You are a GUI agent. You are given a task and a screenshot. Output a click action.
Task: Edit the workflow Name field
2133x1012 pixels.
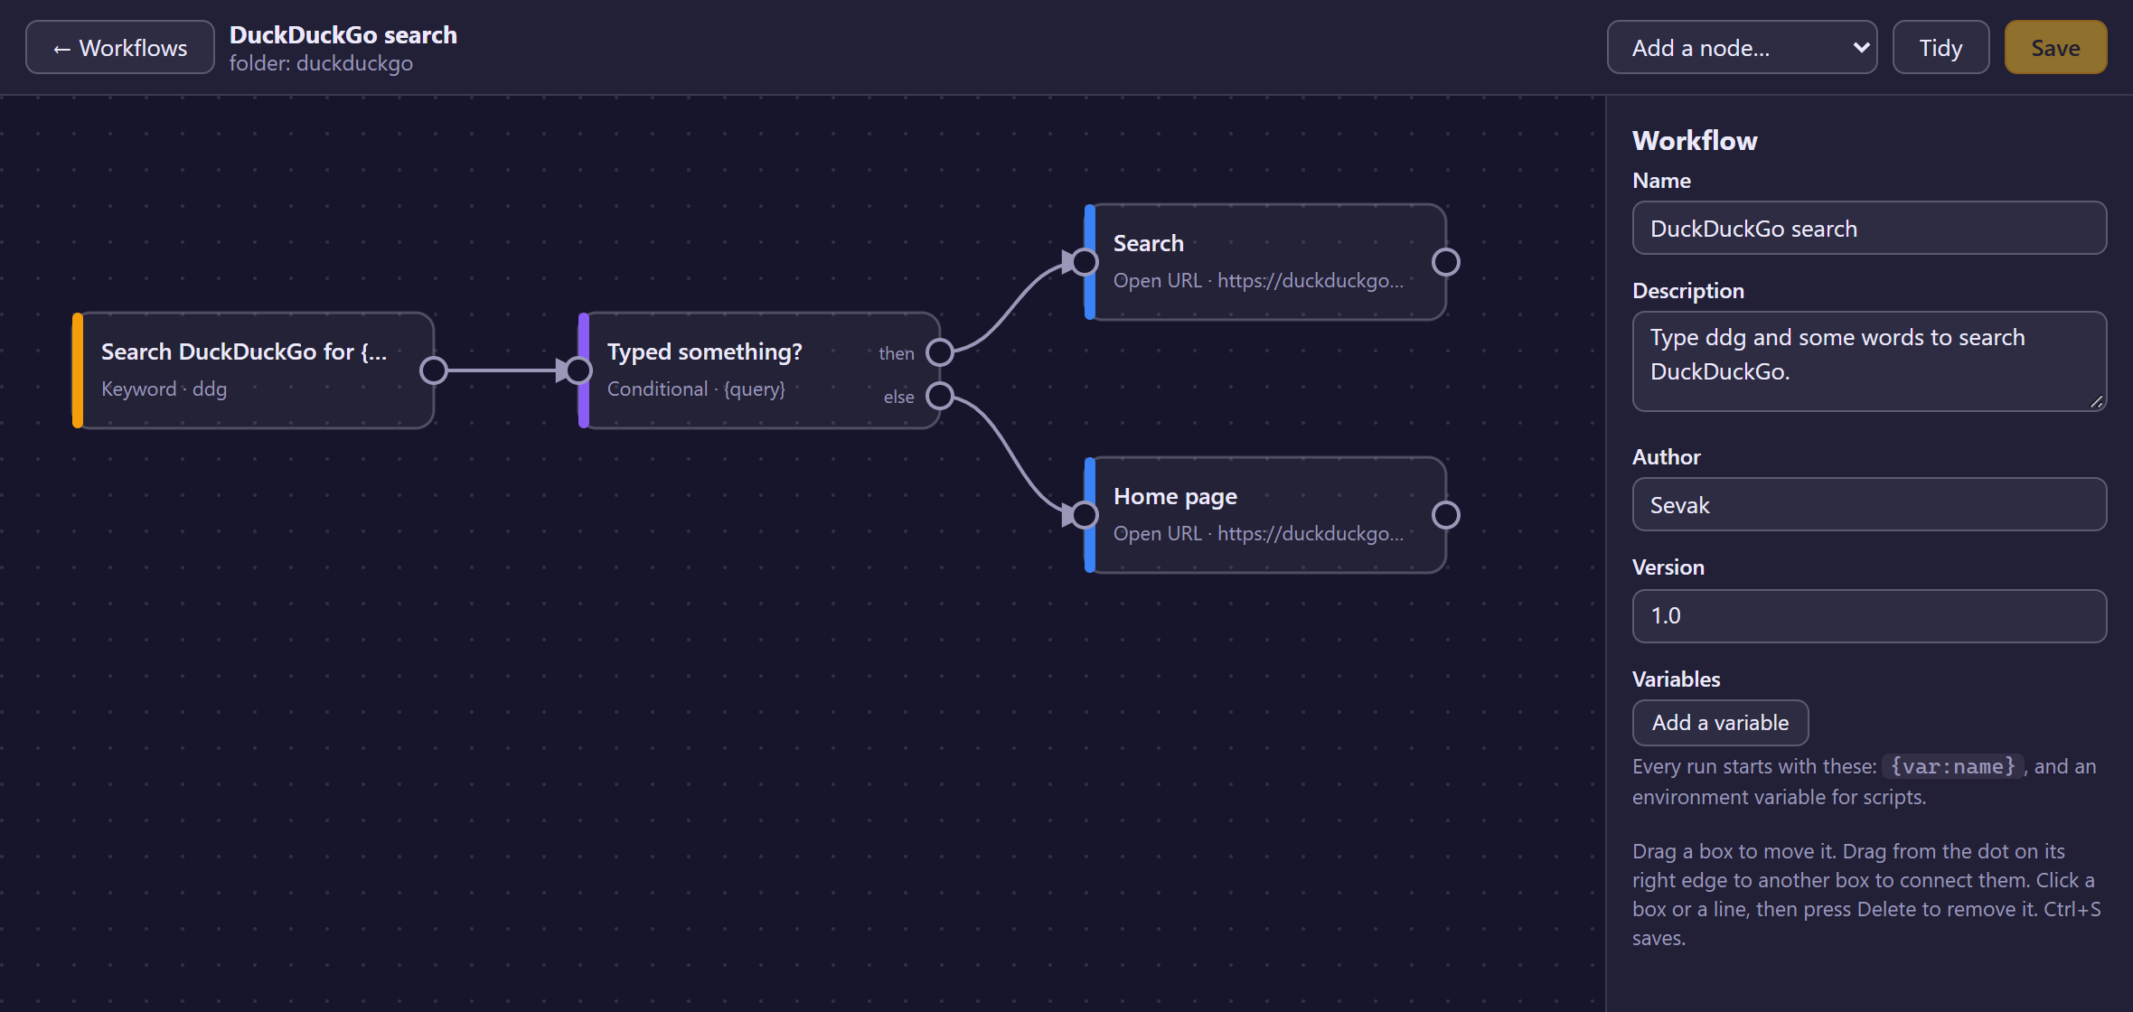pyautogui.click(x=1869, y=229)
